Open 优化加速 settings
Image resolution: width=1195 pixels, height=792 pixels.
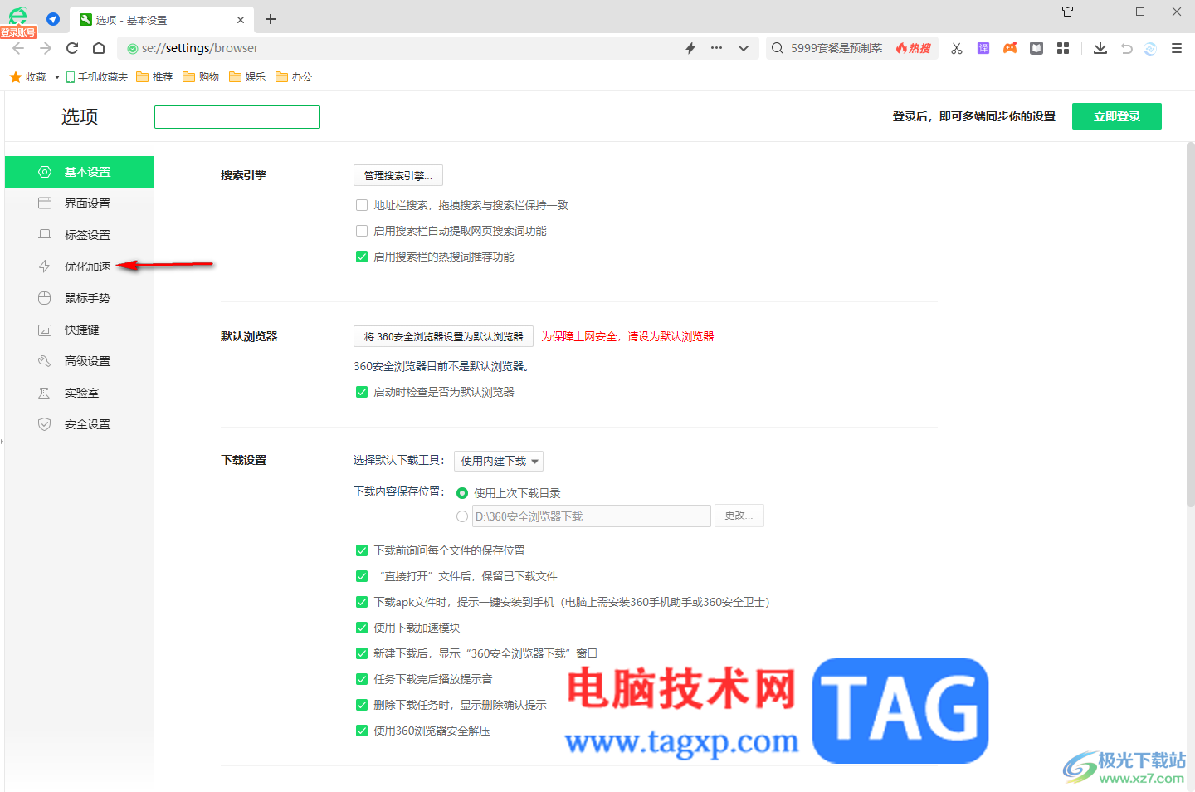click(x=80, y=266)
